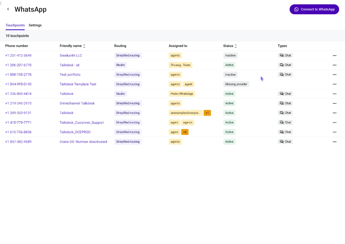This screenshot has width=345, height=244.
Task: Open phone number +1 206-207-6770
Action: click(18, 65)
